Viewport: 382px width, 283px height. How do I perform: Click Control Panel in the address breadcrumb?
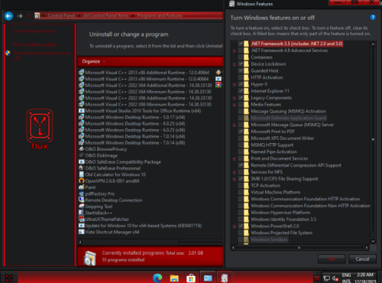point(61,16)
